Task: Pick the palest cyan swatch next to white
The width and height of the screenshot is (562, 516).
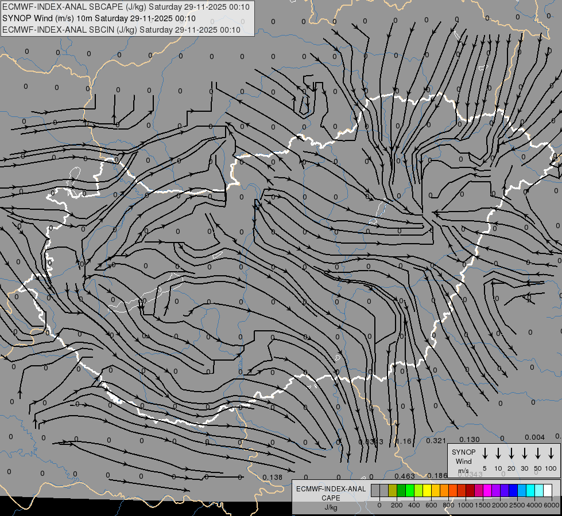Action: click(x=538, y=490)
